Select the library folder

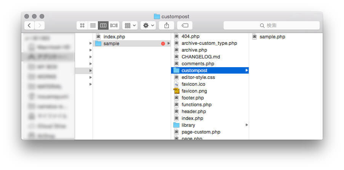click(210, 125)
